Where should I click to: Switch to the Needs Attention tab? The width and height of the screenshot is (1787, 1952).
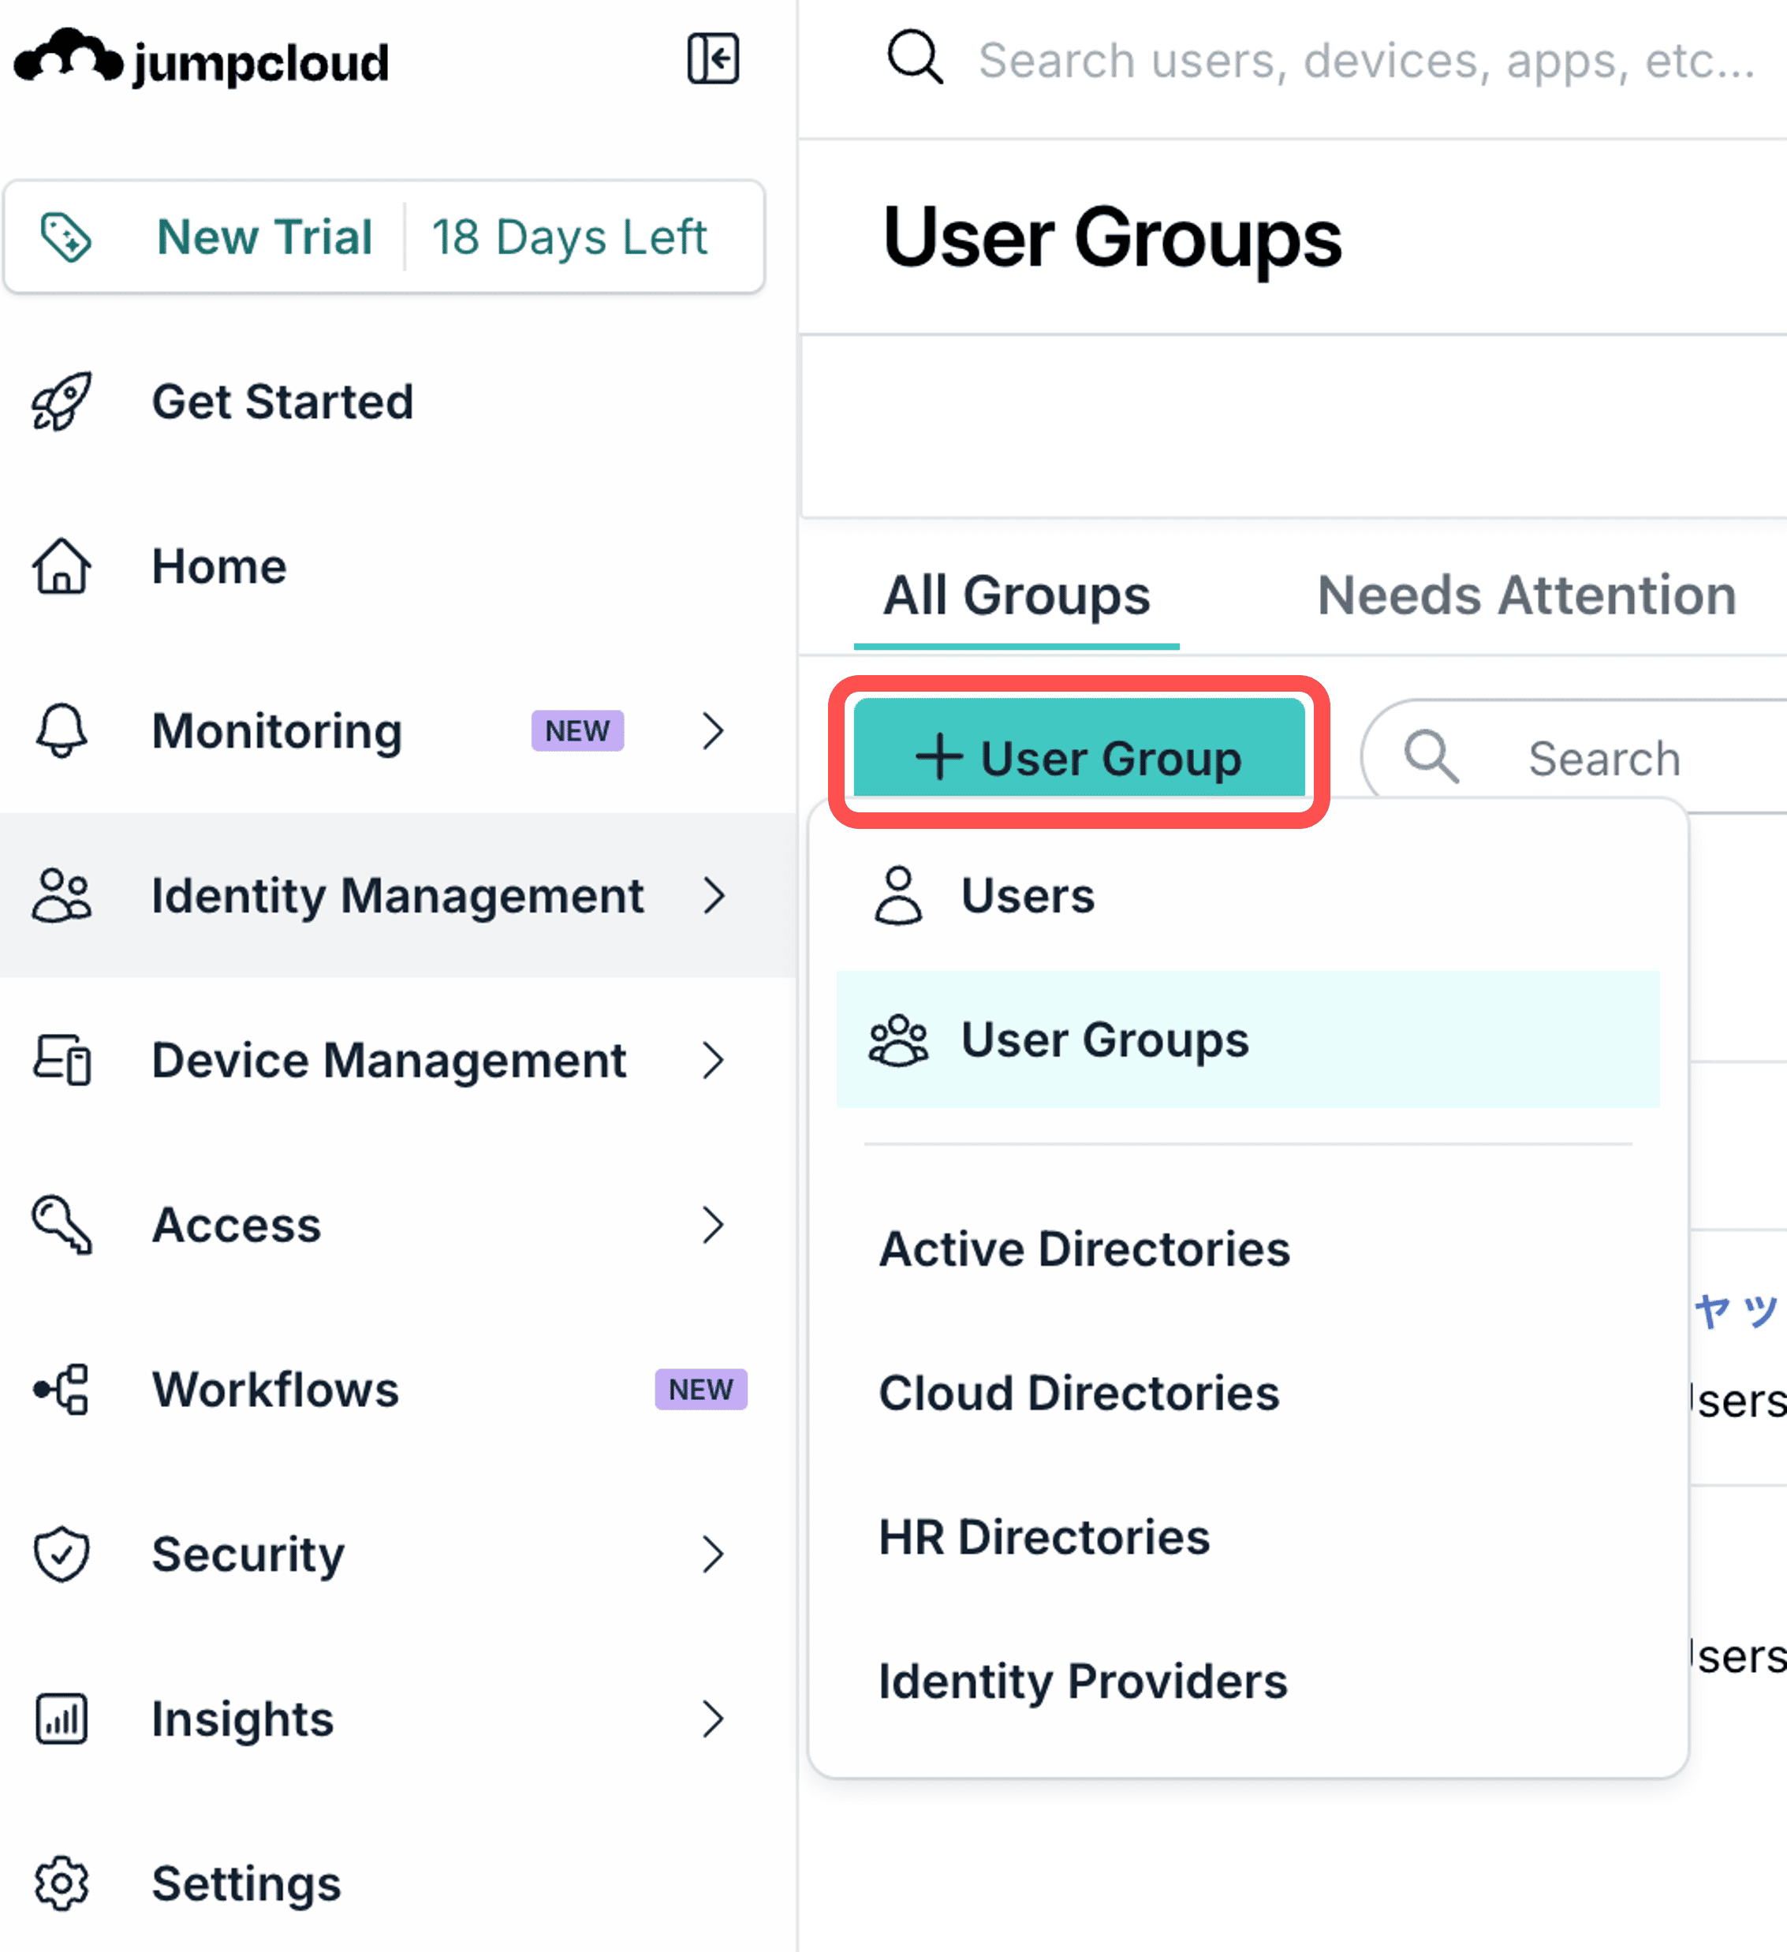coord(1527,595)
